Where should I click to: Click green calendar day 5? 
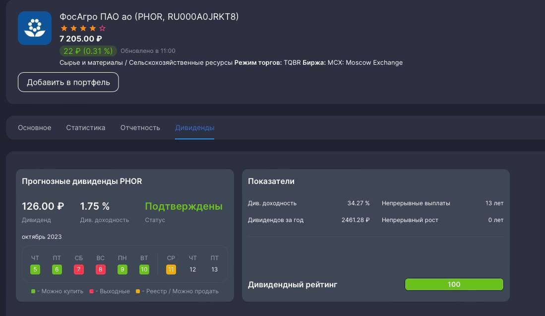click(x=35, y=270)
